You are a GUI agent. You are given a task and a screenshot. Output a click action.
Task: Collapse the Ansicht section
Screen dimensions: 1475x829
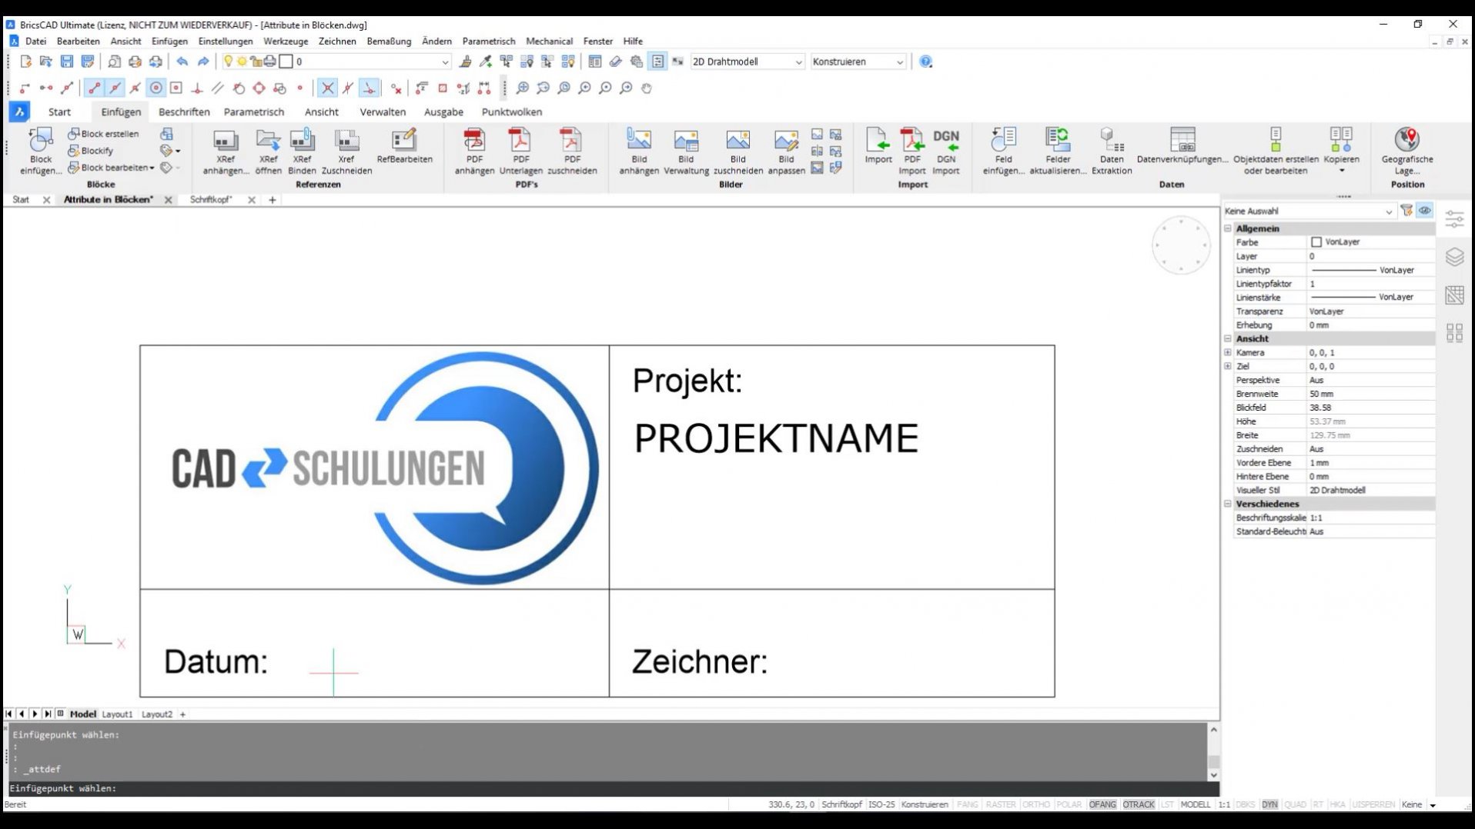pyautogui.click(x=1228, y=338)
